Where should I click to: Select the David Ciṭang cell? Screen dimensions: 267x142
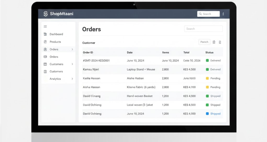pyautogui.click(x=92, y=96)
